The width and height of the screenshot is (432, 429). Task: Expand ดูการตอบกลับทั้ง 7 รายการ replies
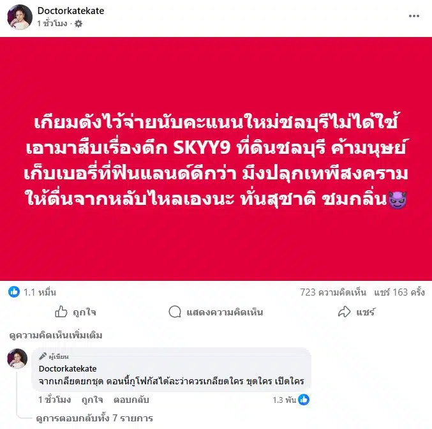94,418
